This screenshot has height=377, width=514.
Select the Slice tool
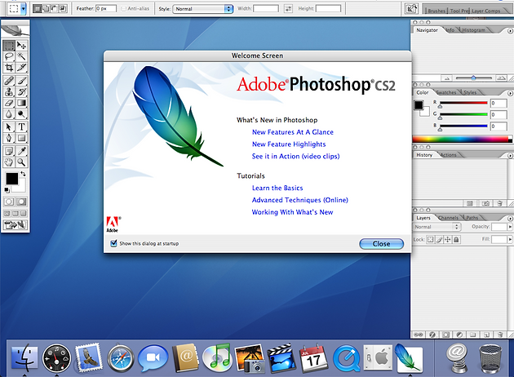(21, 68)
